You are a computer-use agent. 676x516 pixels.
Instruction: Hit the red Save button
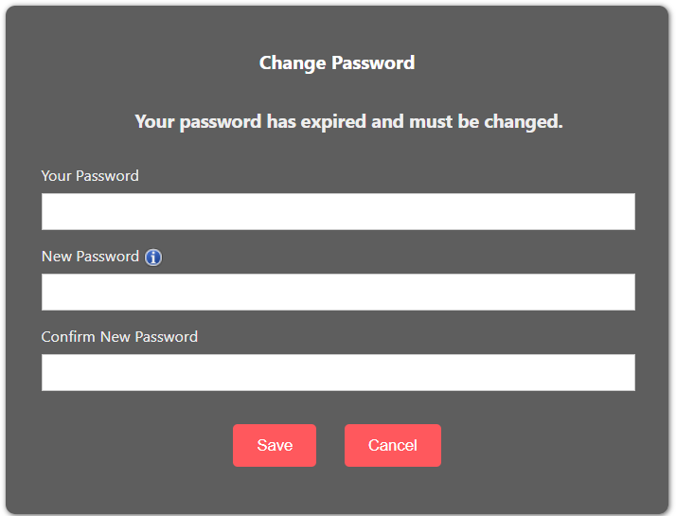pyautogui.click(x=275, y=445)
